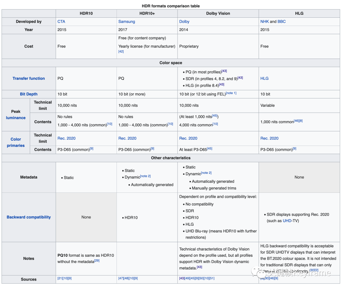Viewport: 342px width, 289px height.
Task: Click the Samsung link under HDR10+
Action: [126, 22]
